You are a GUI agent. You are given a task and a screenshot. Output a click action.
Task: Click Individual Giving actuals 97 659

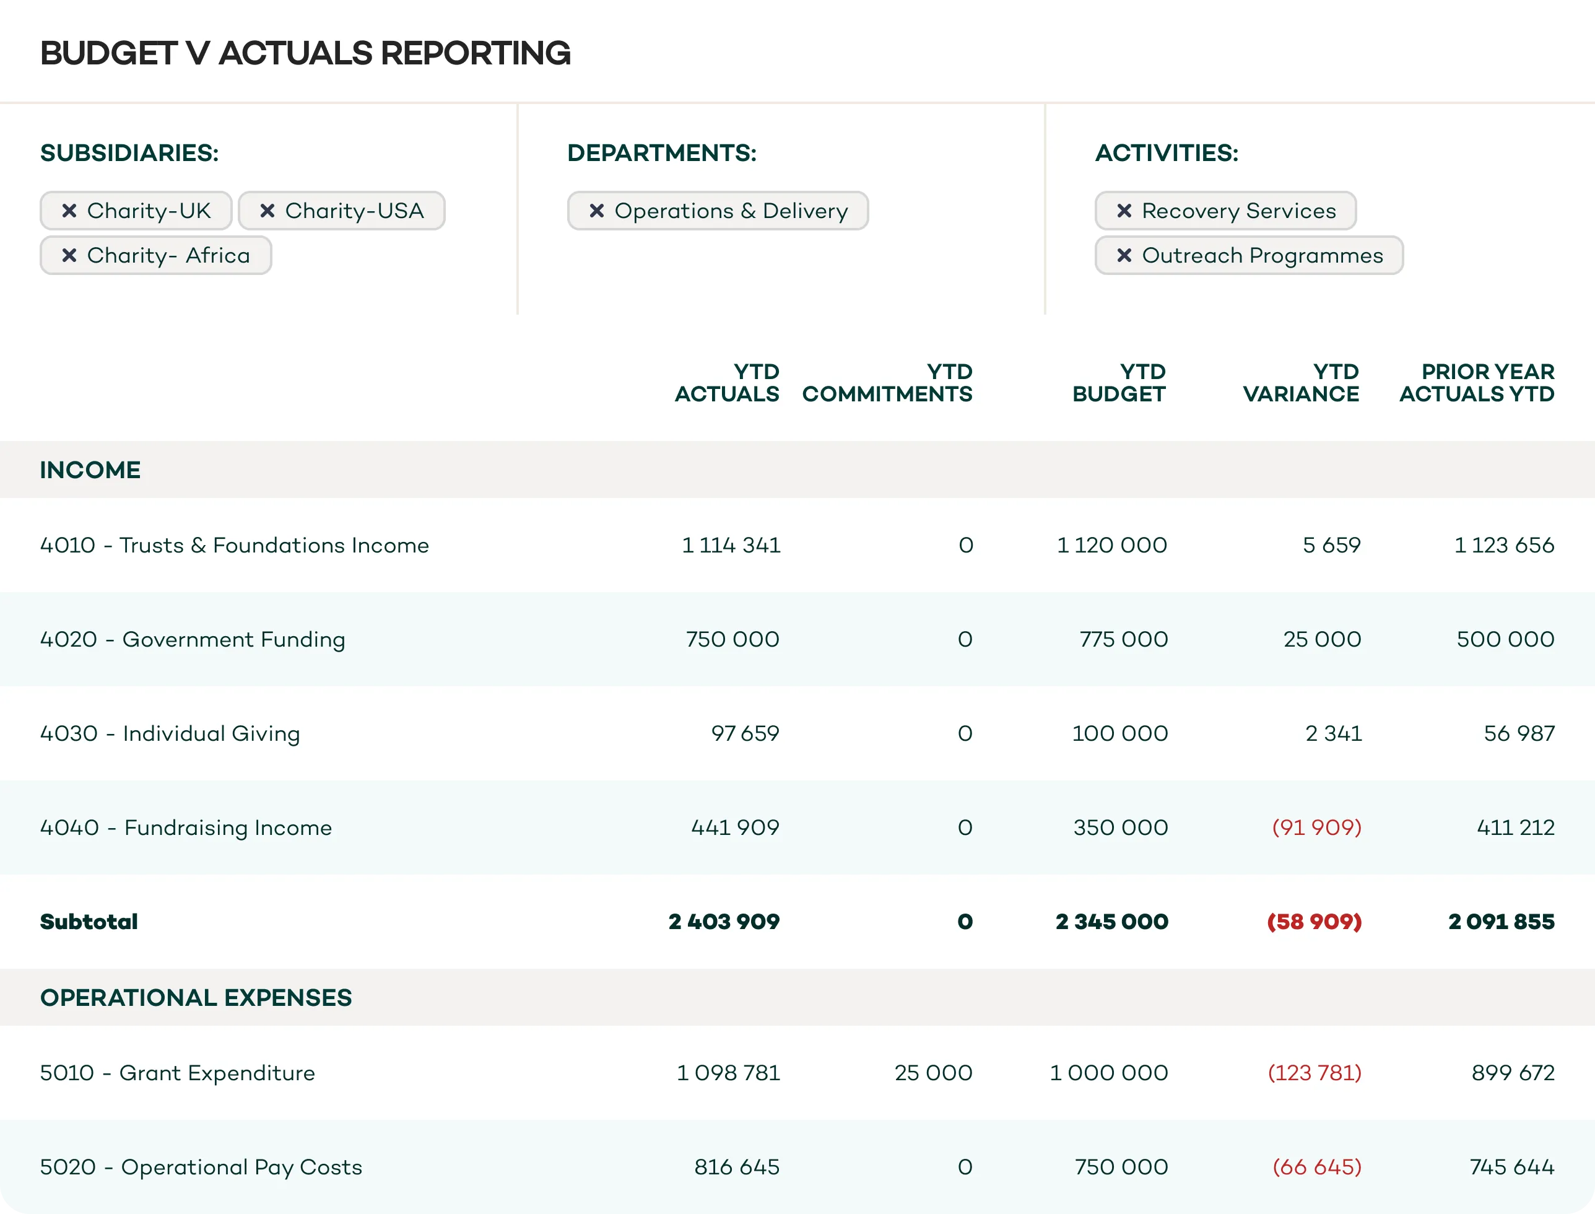[745, 733]
